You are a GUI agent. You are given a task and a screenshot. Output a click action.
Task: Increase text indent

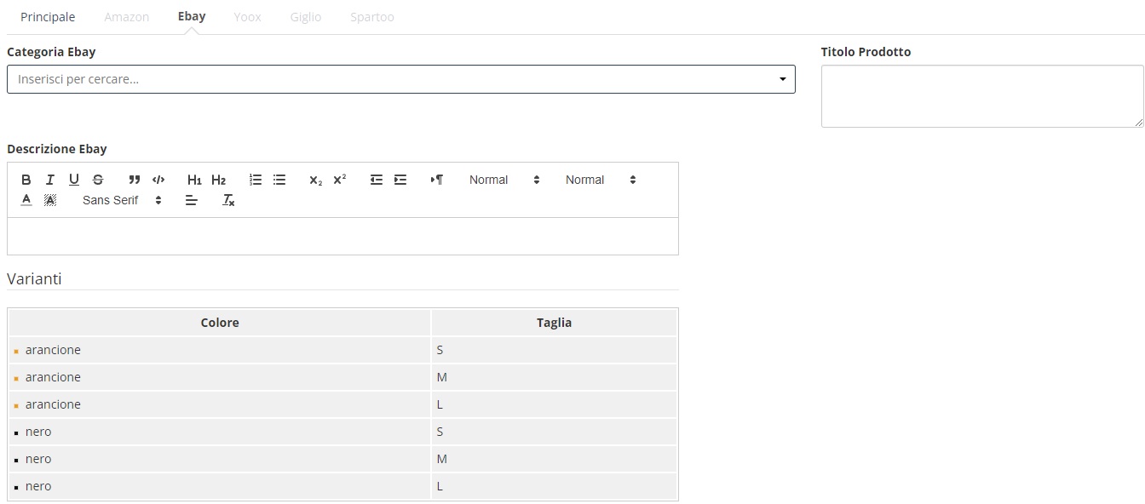pos(400,180)
